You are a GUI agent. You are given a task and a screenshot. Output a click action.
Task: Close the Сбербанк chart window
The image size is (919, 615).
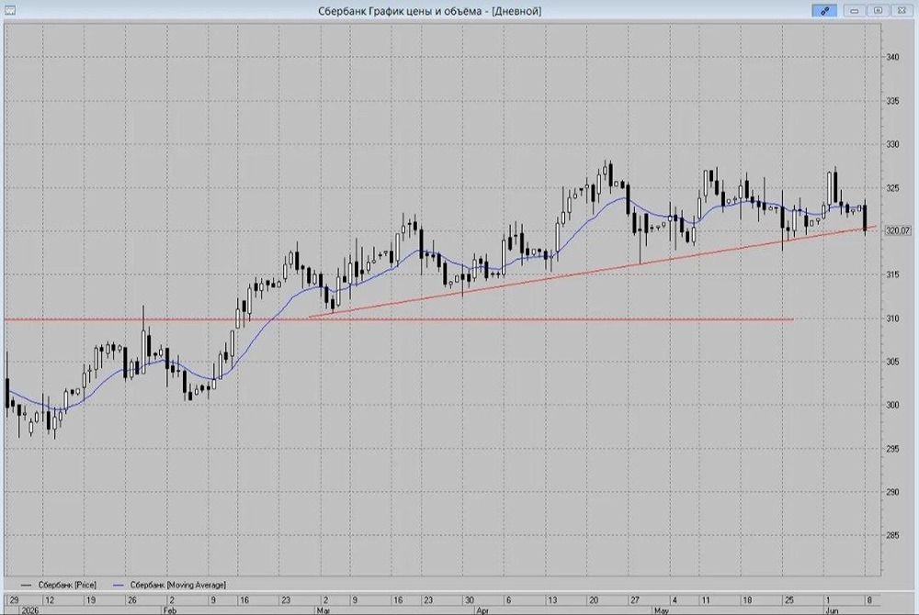[901, 10]
